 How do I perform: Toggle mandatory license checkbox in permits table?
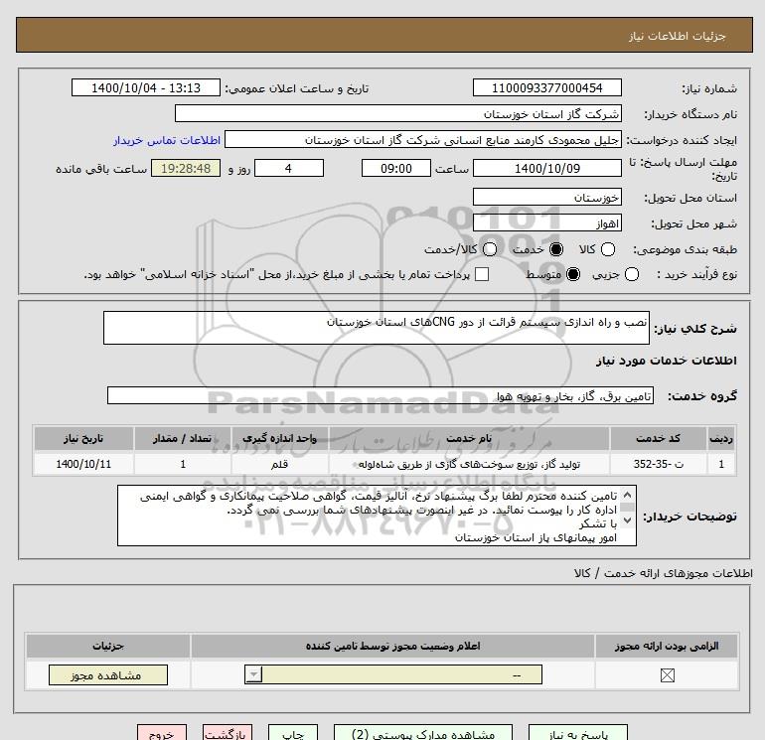coord(667,675)
